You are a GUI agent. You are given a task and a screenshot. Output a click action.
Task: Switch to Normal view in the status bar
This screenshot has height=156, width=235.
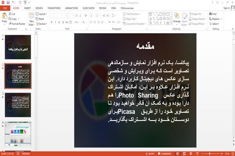tap(178, 154)
